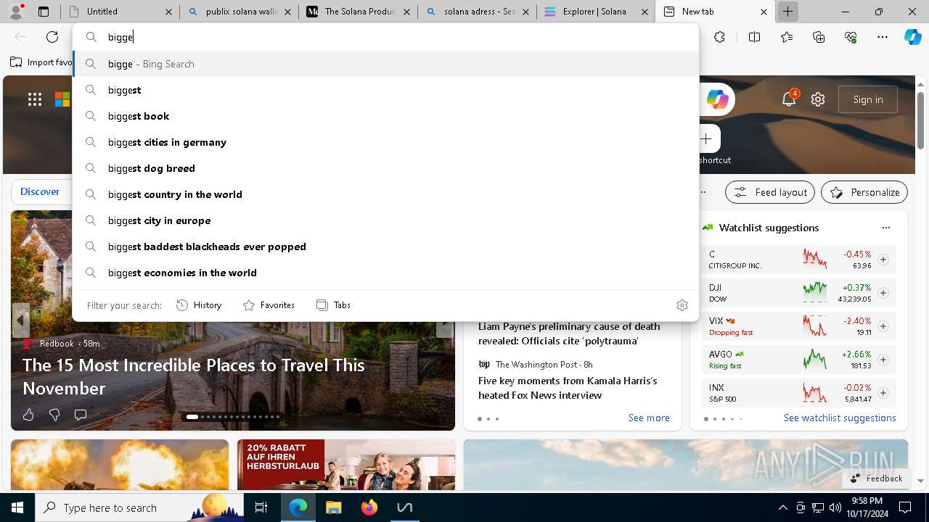Click the Sign in button
This screenshot has height=522, width=929.
click(868, 99)
